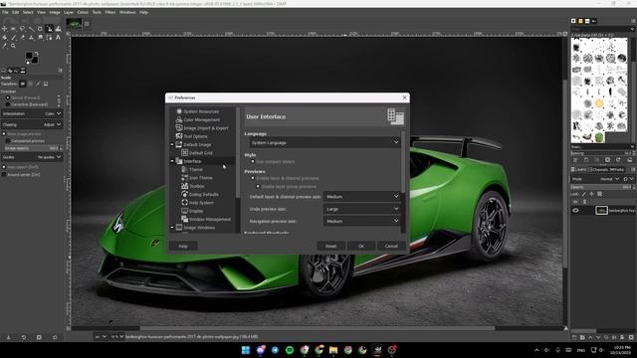The width and height of the screenshot is (637, 358).
Task: Click the lock alpha channel icon
Action: tap(599, 194)
